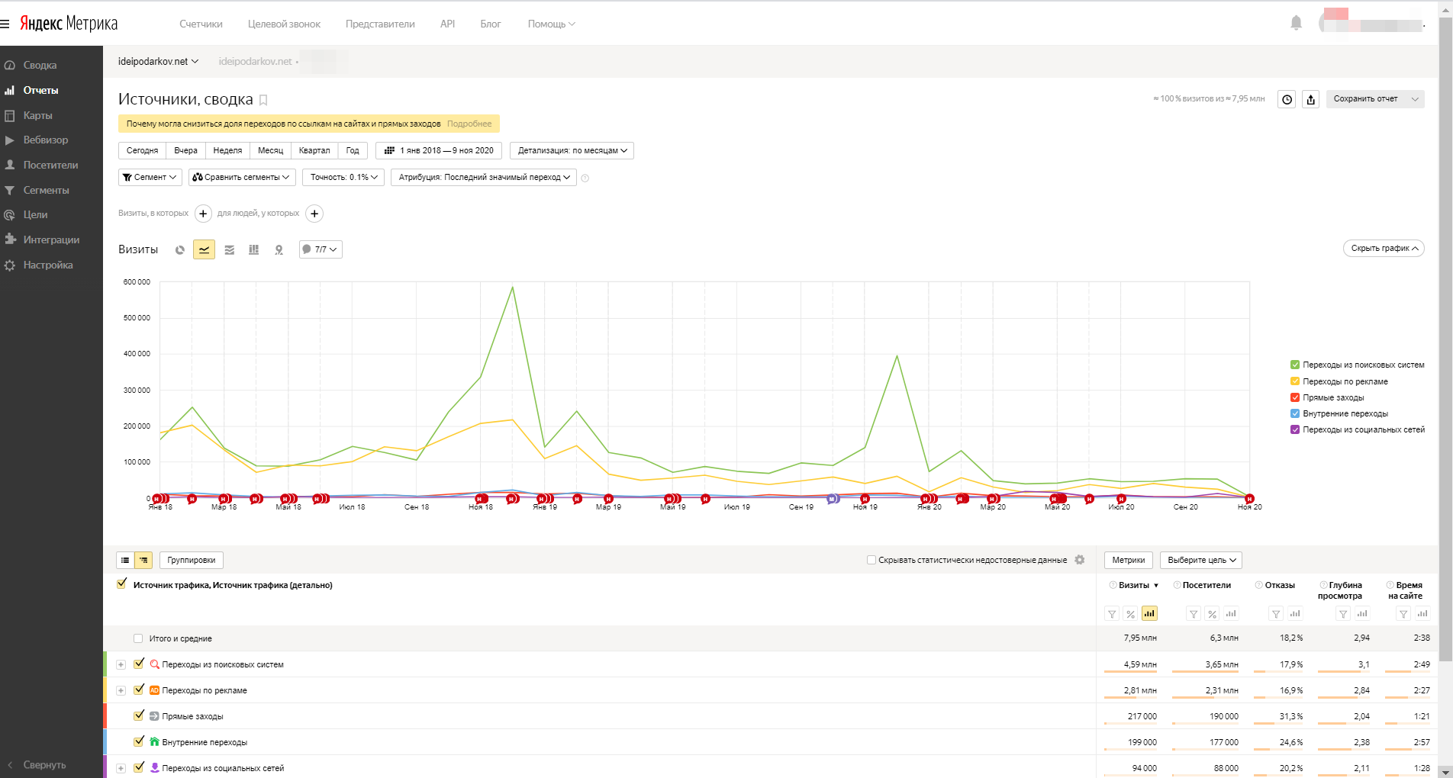The width and height of the screenshot is (1453, 778).
Task: Expand the Переходы из поисковых систем row
Action: pyautogui.click(x=121, y=664)
